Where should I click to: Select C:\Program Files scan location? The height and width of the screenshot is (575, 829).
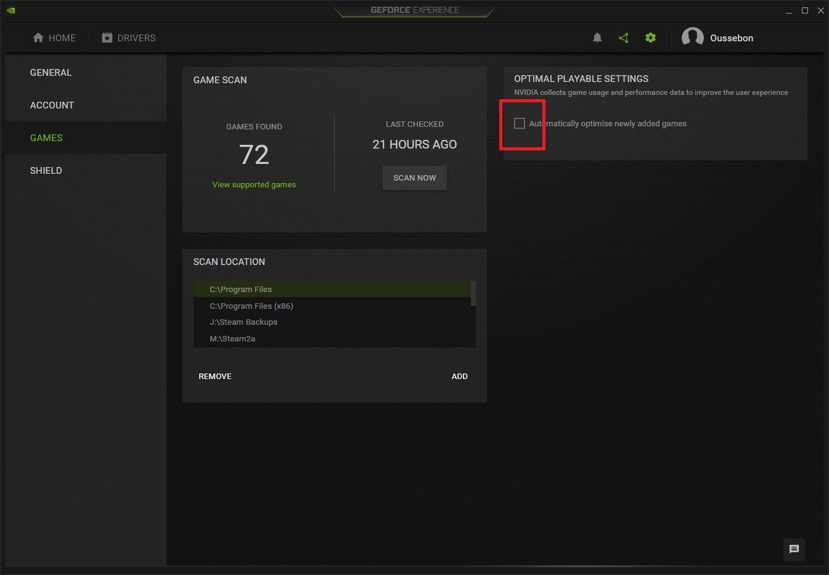click(332, 289)
